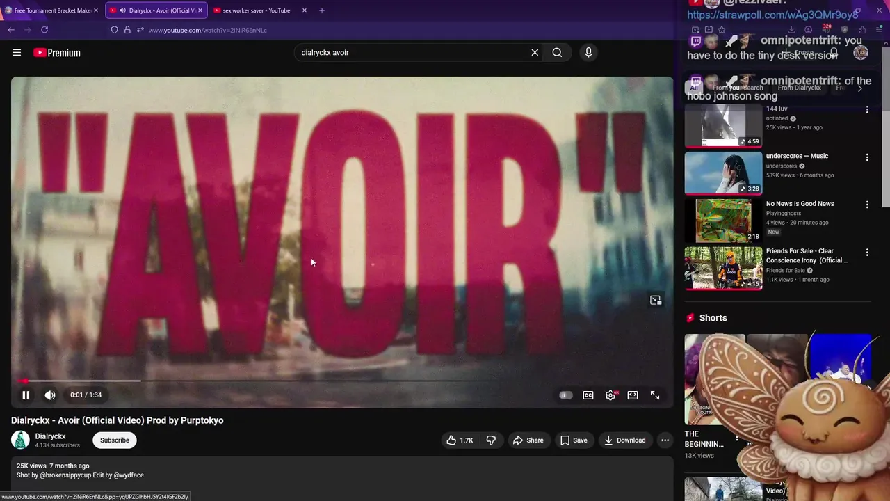The height and width of the screenshot is (501, 890).
Task: Start voice search with the microphone
Action: [x=588, y=52]
